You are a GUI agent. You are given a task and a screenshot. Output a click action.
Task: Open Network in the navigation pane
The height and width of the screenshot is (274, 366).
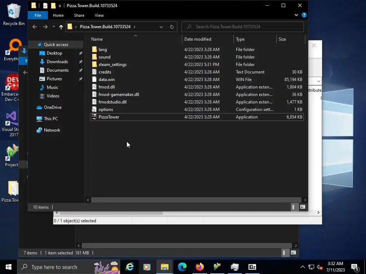pos(52,130)
